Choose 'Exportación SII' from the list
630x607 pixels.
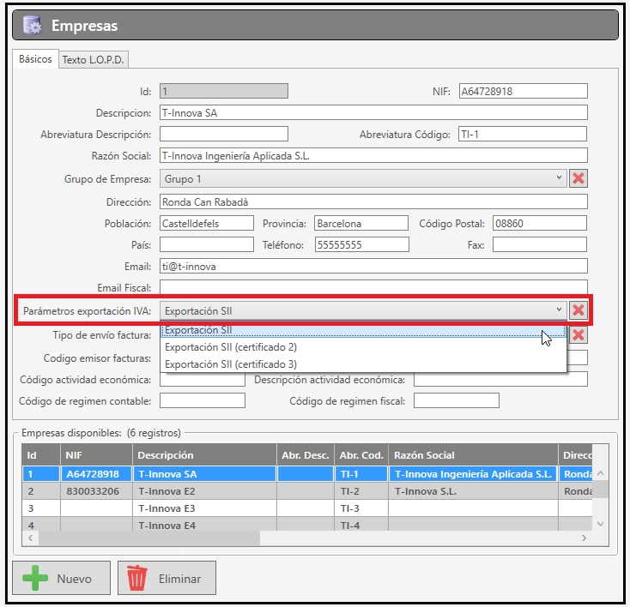coord(363,330)
